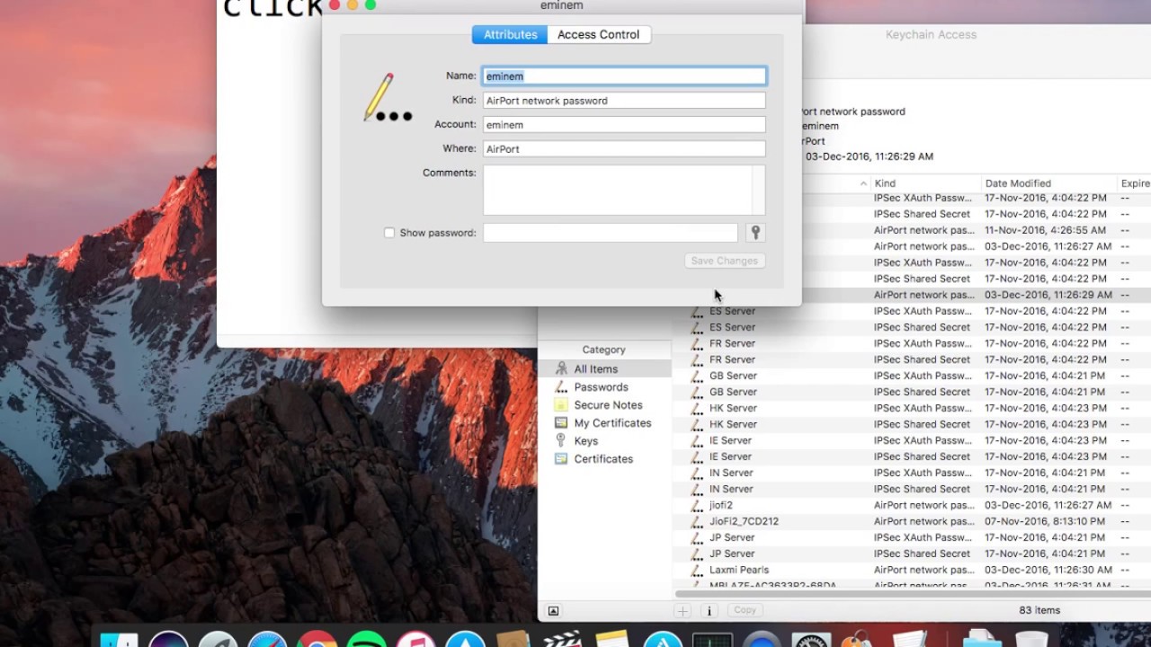
Task: Select the JioFi2_7CD212 entry name
Action: tap(744, 521)
